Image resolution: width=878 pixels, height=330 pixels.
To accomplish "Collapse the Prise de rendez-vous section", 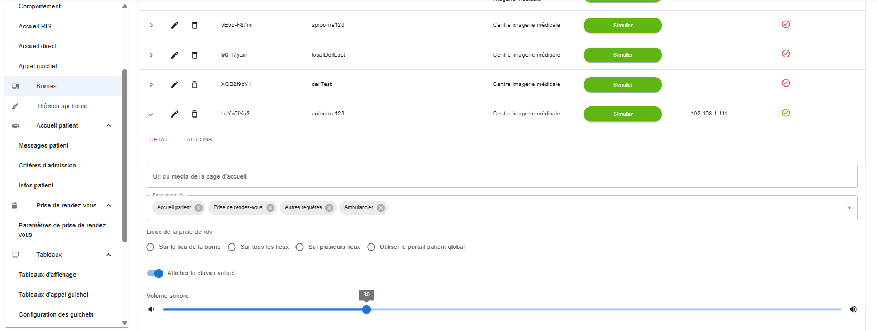I will [x=109, y=205].
